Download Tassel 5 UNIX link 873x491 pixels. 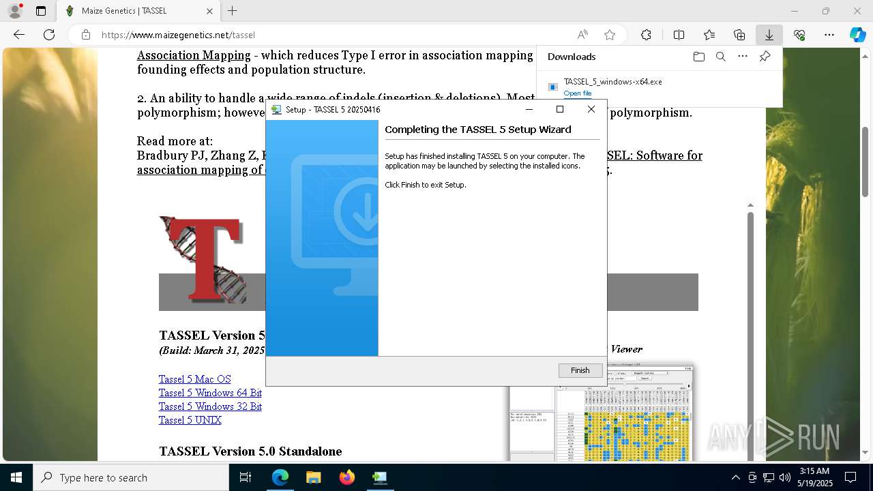[190, 420]
